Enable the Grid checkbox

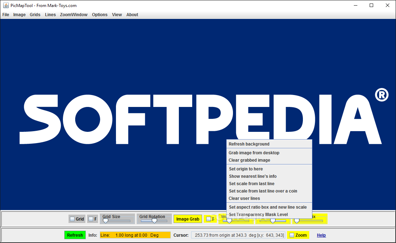72,219
